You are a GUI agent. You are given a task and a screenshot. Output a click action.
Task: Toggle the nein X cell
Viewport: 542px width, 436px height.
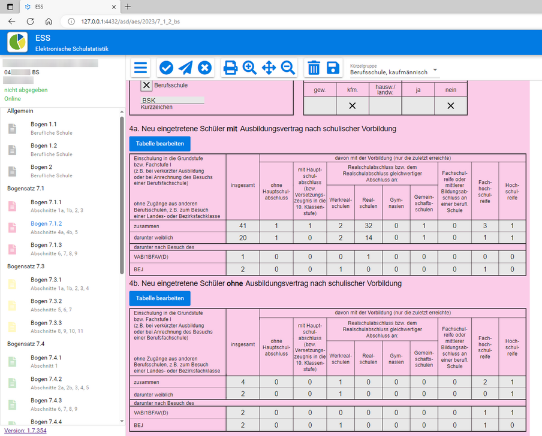click(451, 105)
